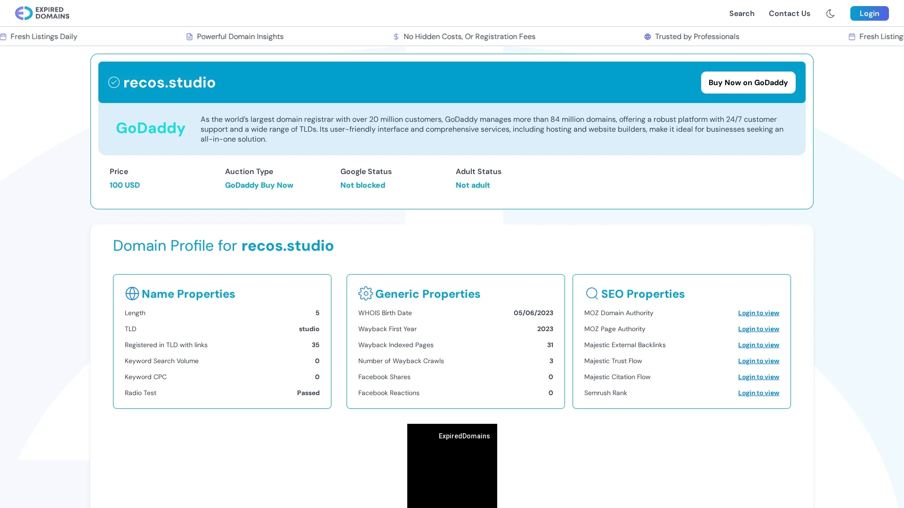904x508 pixels.
Task: Click the Radio Test Passed value
Action: [308, 393]
